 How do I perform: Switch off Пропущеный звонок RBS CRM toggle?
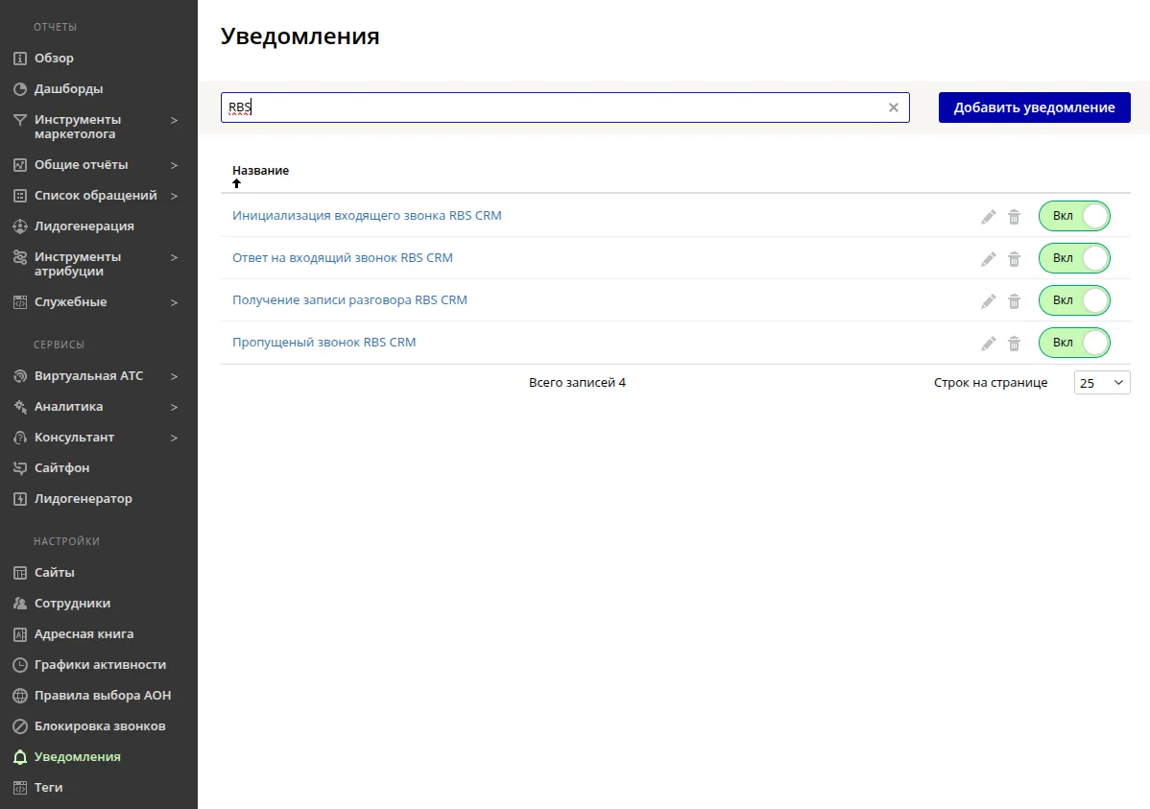click(x=1074, y=343)
